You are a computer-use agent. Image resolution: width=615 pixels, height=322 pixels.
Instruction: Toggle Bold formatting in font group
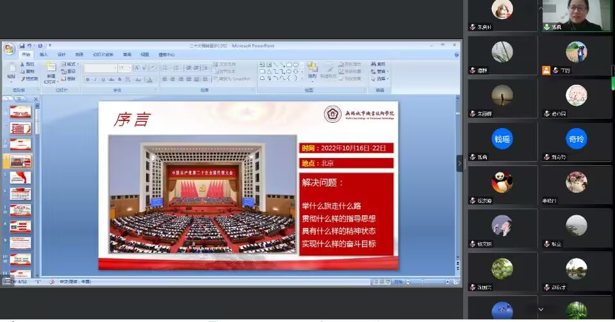pyautogui.click(x=87, y=79)
